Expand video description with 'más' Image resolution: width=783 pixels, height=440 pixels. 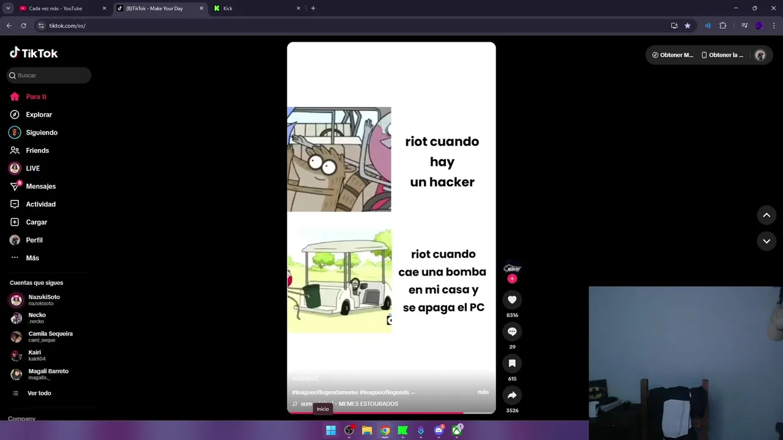[483, 392]
